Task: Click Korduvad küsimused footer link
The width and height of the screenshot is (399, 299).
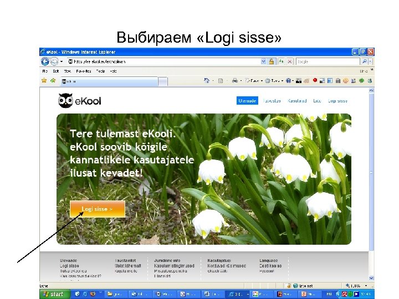Action: pyautogui.click(x=227, y=266)
